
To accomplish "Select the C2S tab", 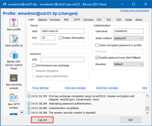I will tap(99, 20).
